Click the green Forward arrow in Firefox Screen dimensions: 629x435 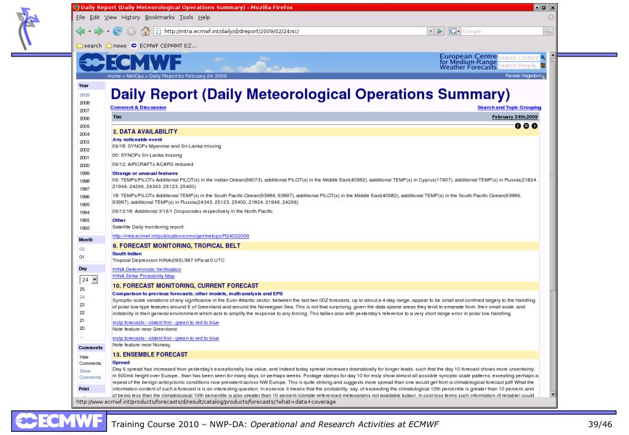point(98,31)
